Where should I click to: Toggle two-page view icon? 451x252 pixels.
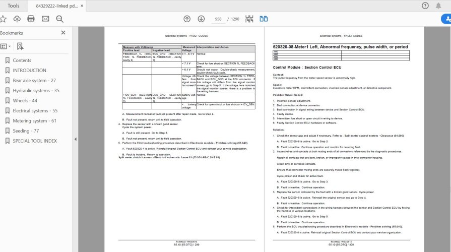point(264,19)
